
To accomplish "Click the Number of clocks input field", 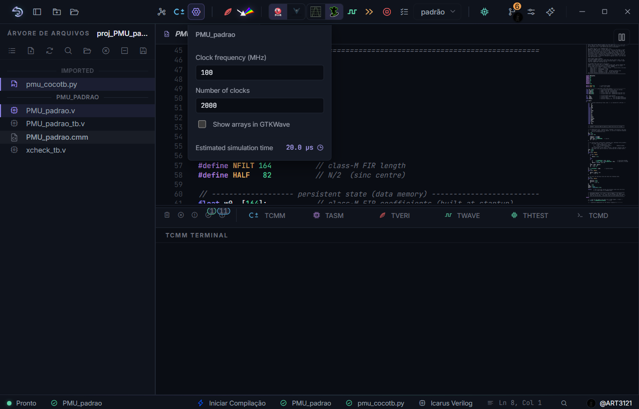I will (260, 106).
